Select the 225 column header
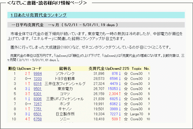This screenshot has width=193, height=129. (x=126, y=69)
